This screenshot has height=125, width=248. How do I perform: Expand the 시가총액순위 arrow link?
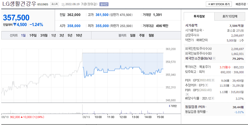click(203, 30)
